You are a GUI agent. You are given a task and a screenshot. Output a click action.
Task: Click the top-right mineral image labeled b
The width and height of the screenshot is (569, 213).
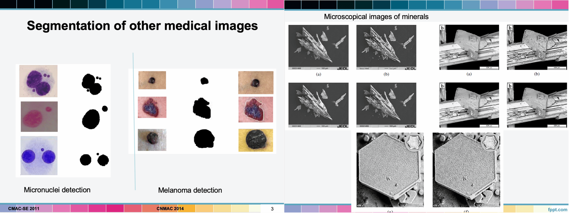pyautogui.click(x=537, y=47)
